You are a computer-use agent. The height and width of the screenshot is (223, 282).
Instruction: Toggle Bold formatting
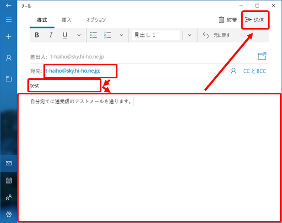(x=37, y=35)
